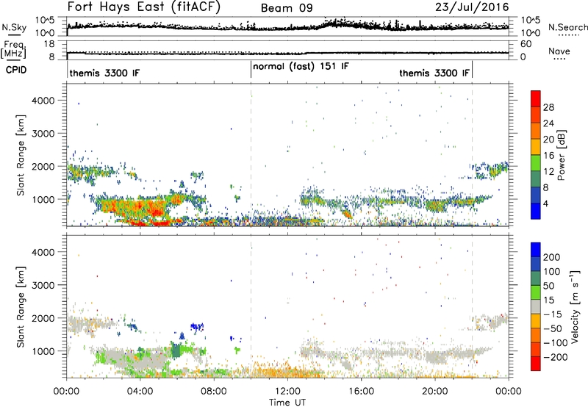This screenshot has height=407, width=588.
Task: Click the Power colorbar value '28'
Action: [548, 107]
